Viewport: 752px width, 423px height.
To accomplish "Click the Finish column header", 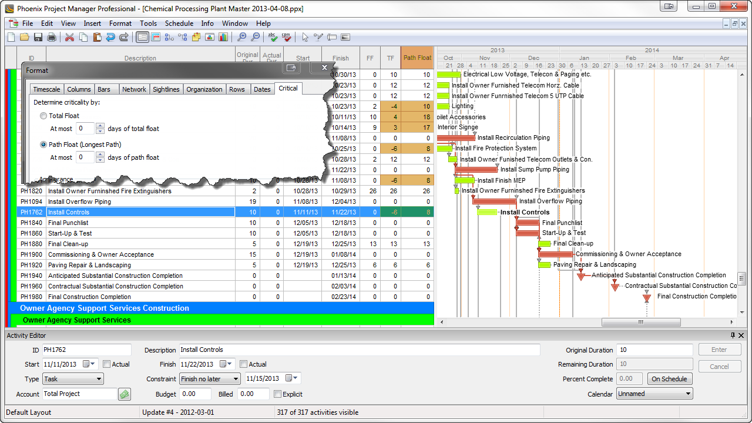I will (341, 58).
